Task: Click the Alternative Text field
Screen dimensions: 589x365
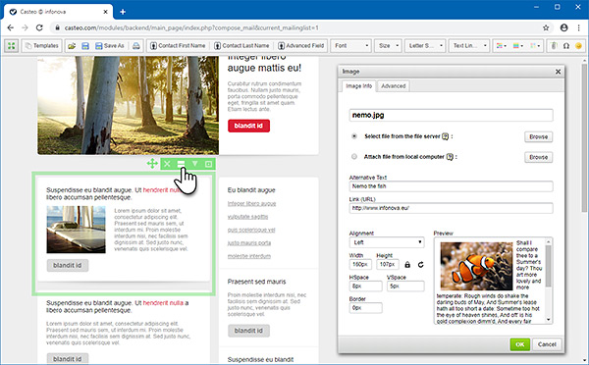Action: point(452,186)
